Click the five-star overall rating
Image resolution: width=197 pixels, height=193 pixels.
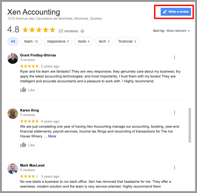tap(39, 30)
